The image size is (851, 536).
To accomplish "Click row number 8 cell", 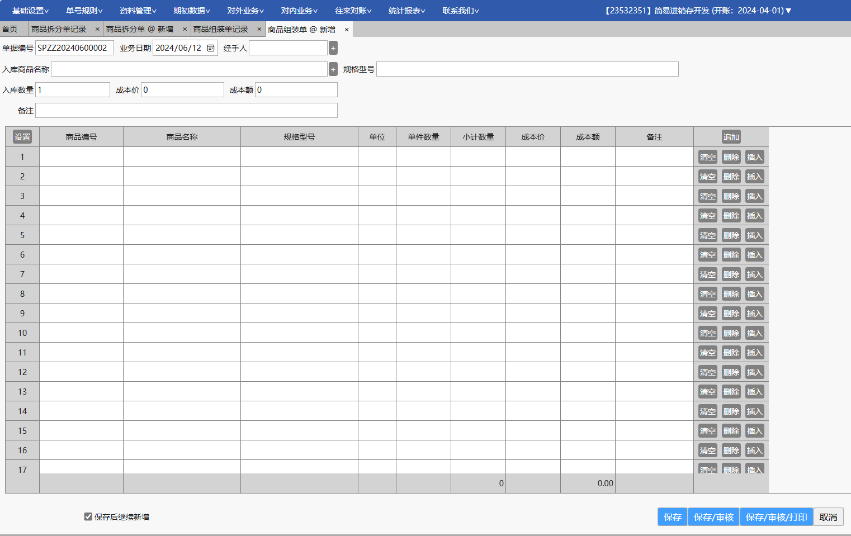I will tap(22, 294).
